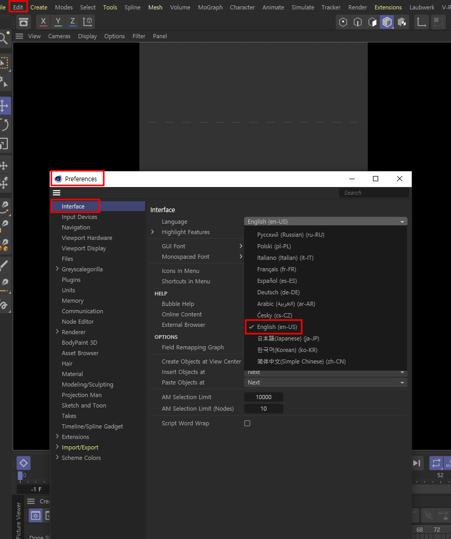Enable the Script Word Wrap checkbox
This screenshot has width=451, height=539.
tap(247, 423)
